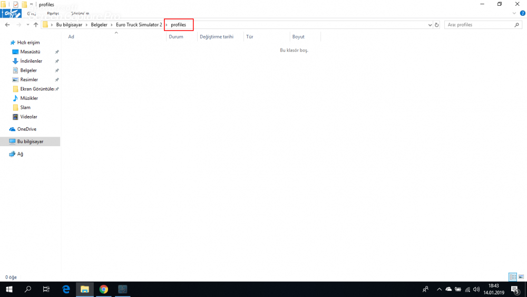
Task: Switch to large icons view in status bar
Action: (521, 277)
